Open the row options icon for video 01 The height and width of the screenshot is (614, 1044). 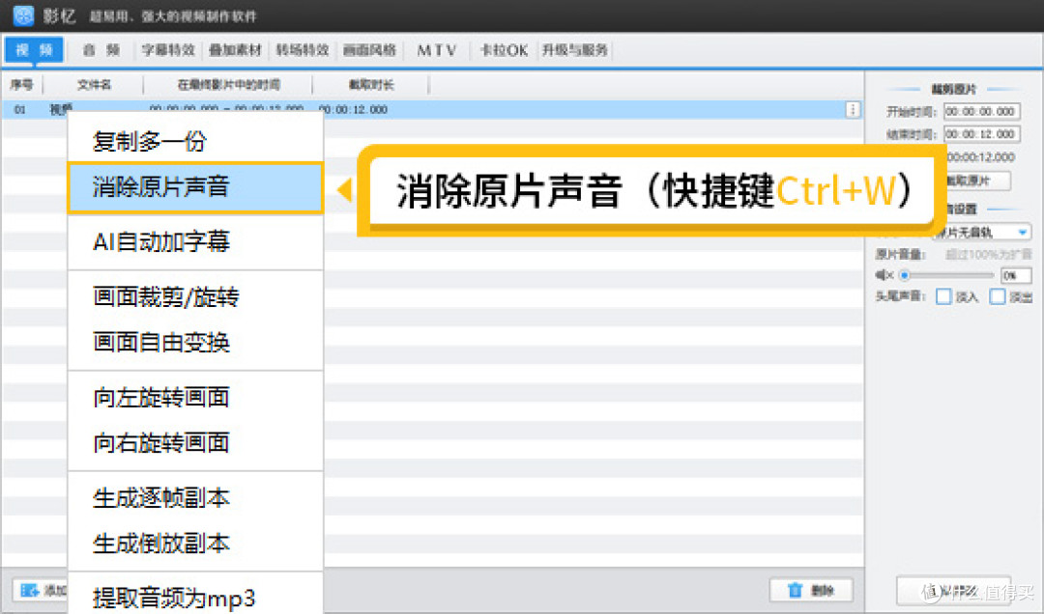tap(853, 110)
